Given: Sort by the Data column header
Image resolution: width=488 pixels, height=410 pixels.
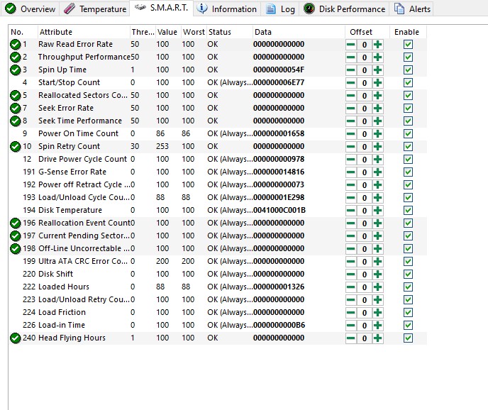Looking at the screenshot, I should [299, 32].
